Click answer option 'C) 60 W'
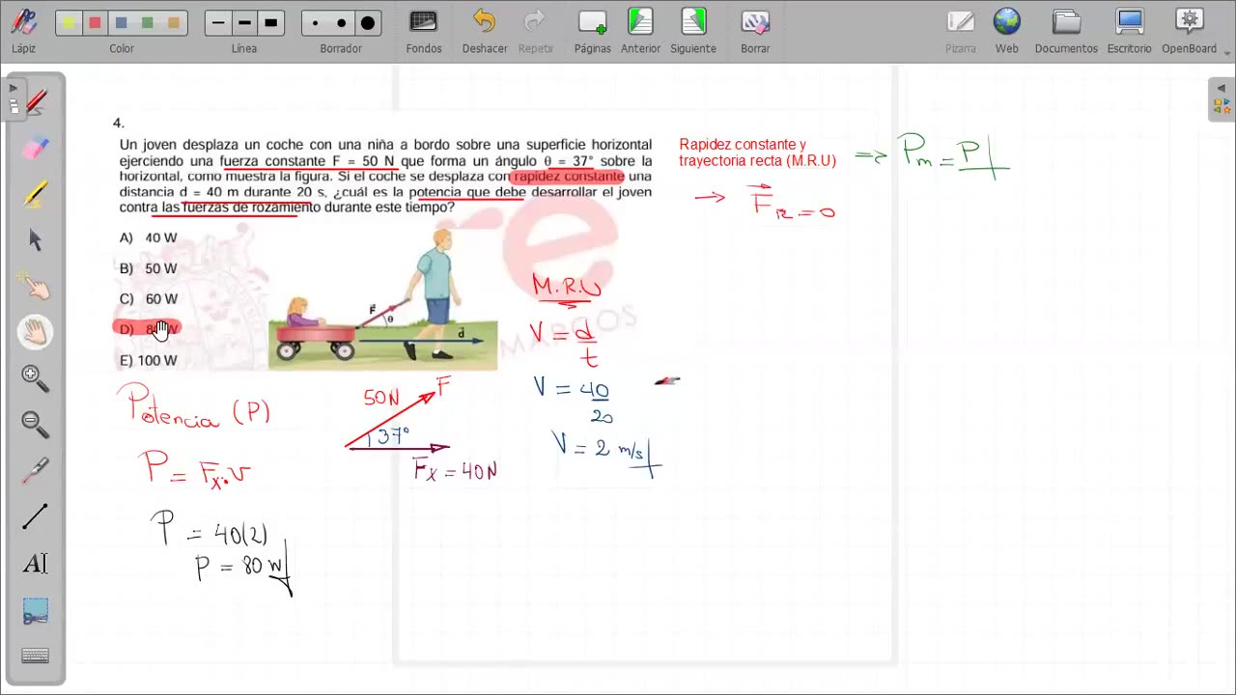1236x695 pixels. pyautogui.click(x=148, y=299)
